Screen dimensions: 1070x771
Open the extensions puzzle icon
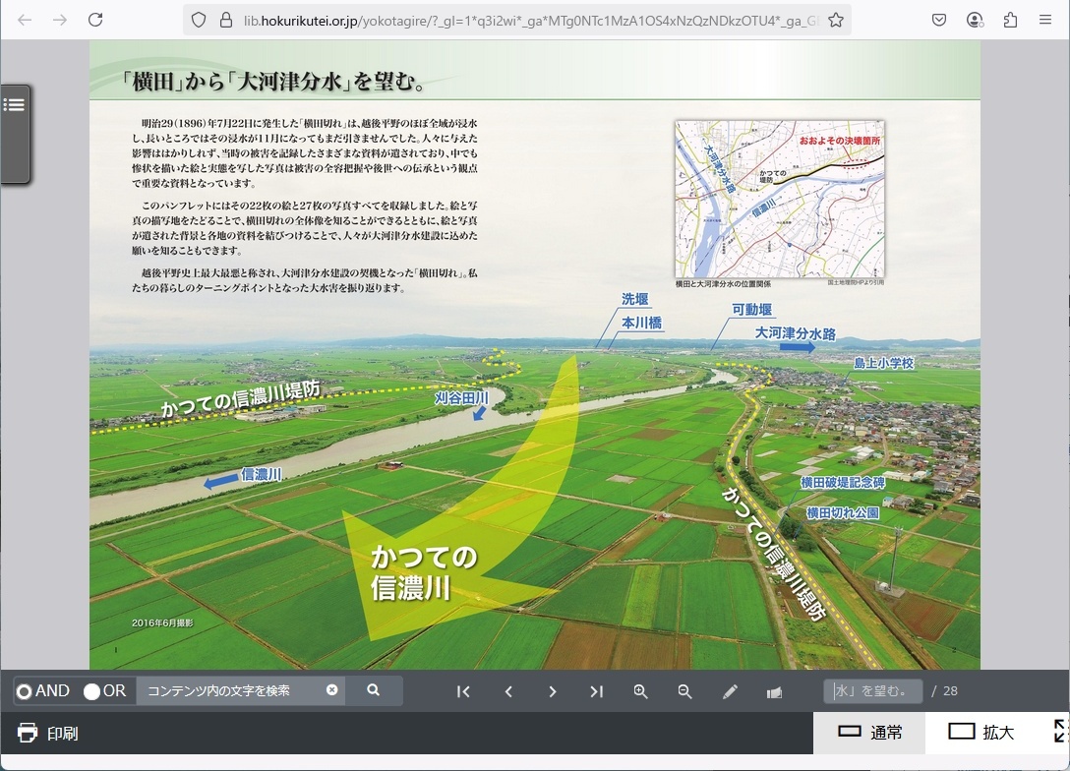1010,20
